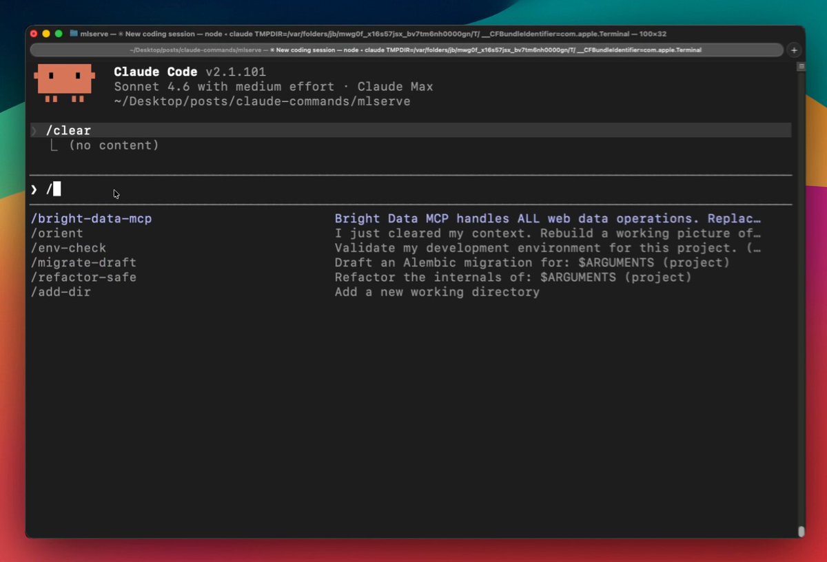Minimize the terminal using the yellow button

(x=46, y=34)
